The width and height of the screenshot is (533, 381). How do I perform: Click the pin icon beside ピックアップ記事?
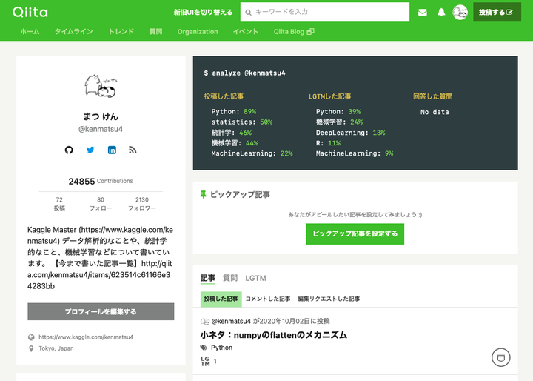204,195
